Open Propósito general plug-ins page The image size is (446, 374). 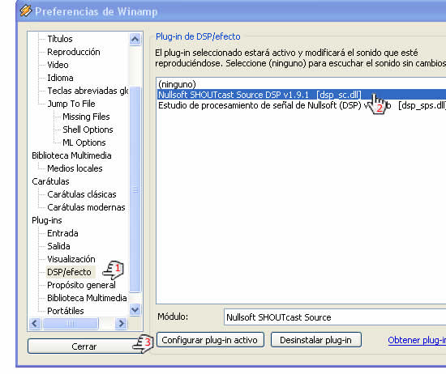pos(81,285)
